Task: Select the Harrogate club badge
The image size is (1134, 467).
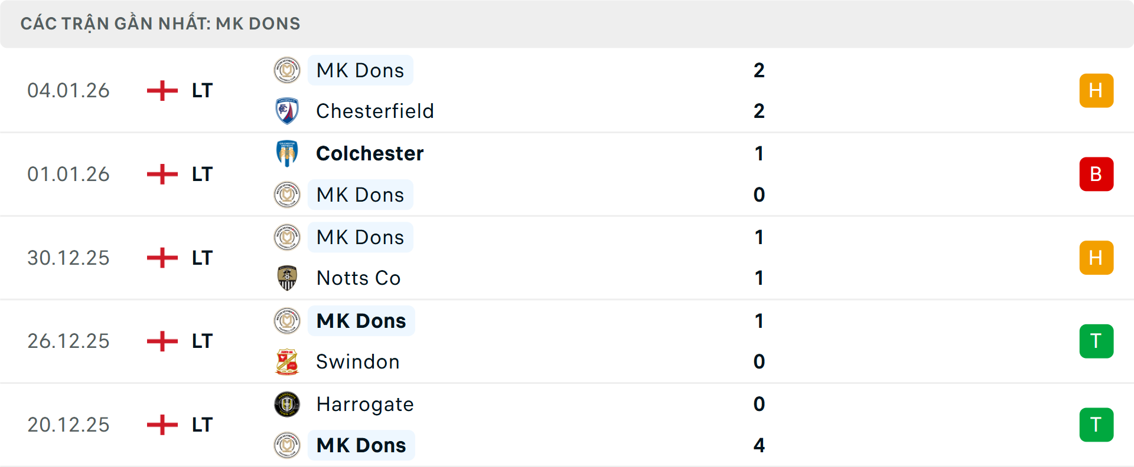Action: (287, 404)
